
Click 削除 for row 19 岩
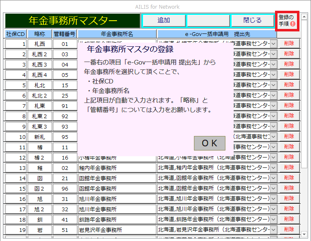[x=289, y=229]
